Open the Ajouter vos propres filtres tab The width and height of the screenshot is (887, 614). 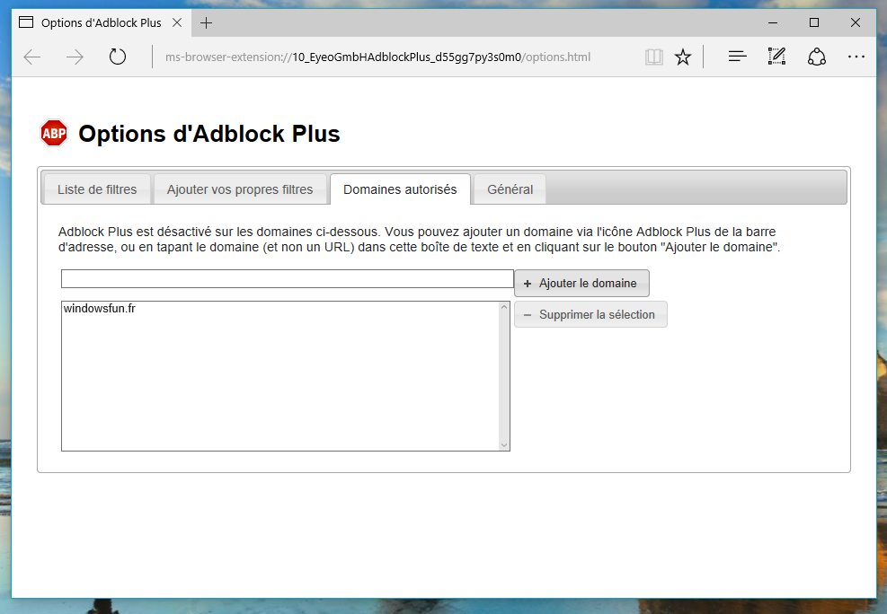[x=240, y=189]
